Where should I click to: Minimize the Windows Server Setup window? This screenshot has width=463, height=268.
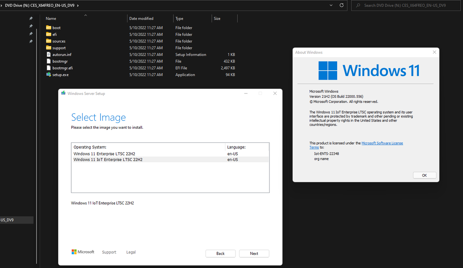pos(246,93)
